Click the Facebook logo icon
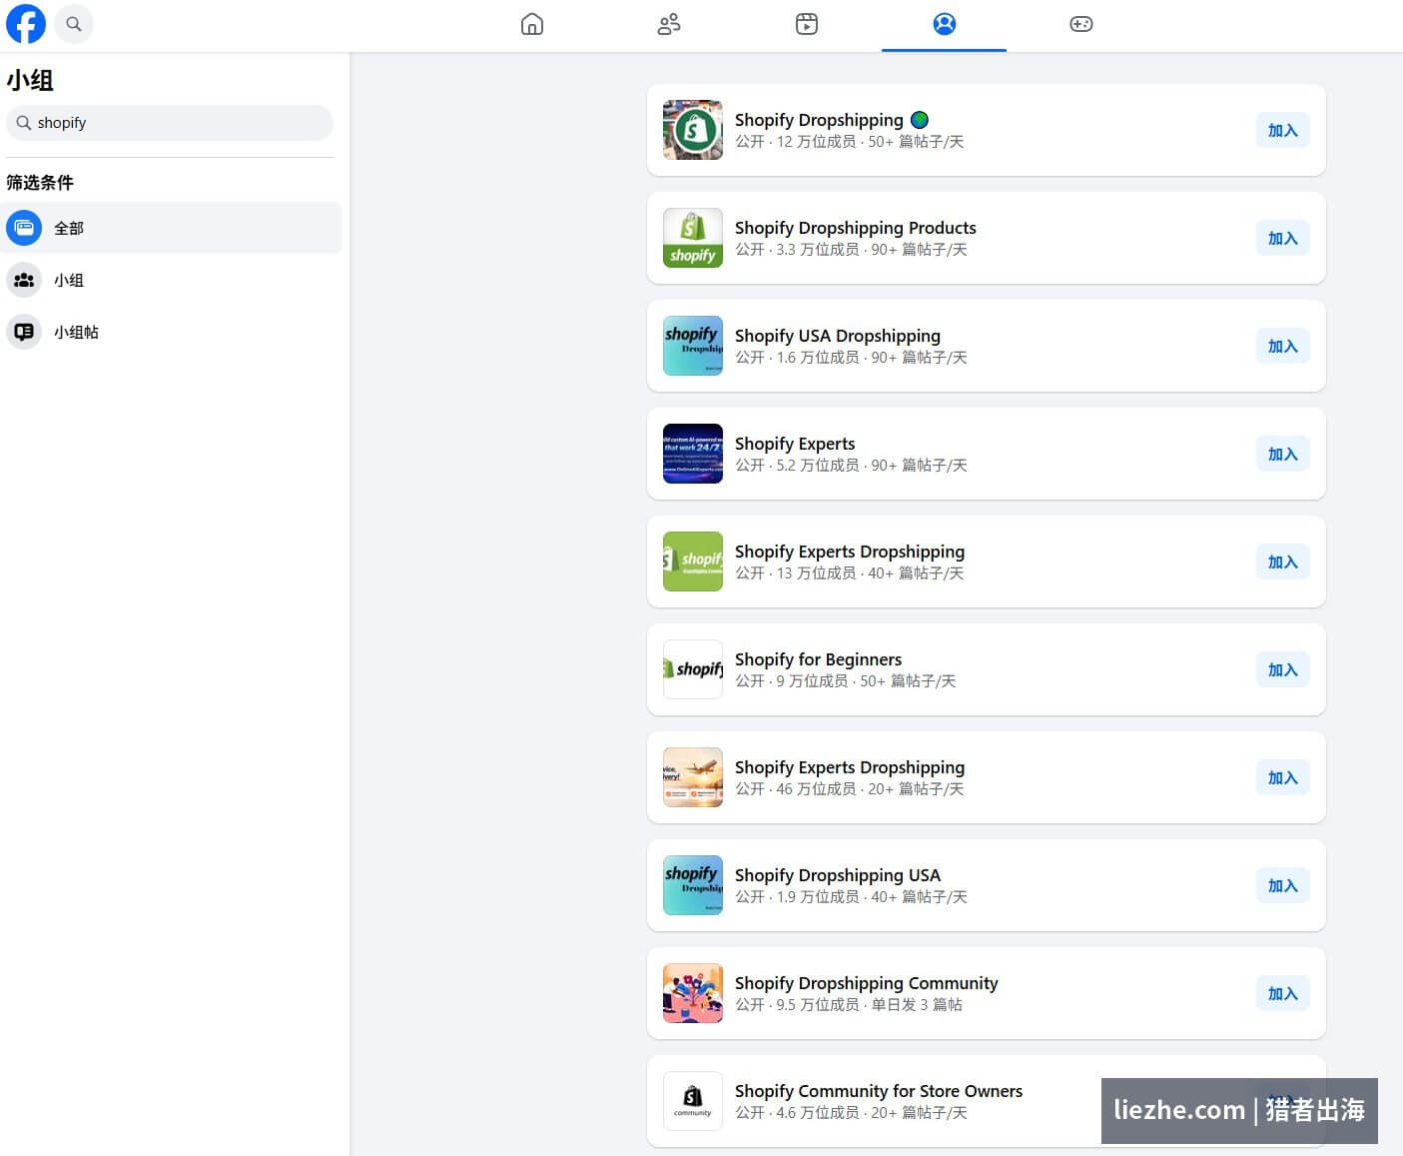 pos(26,24)
